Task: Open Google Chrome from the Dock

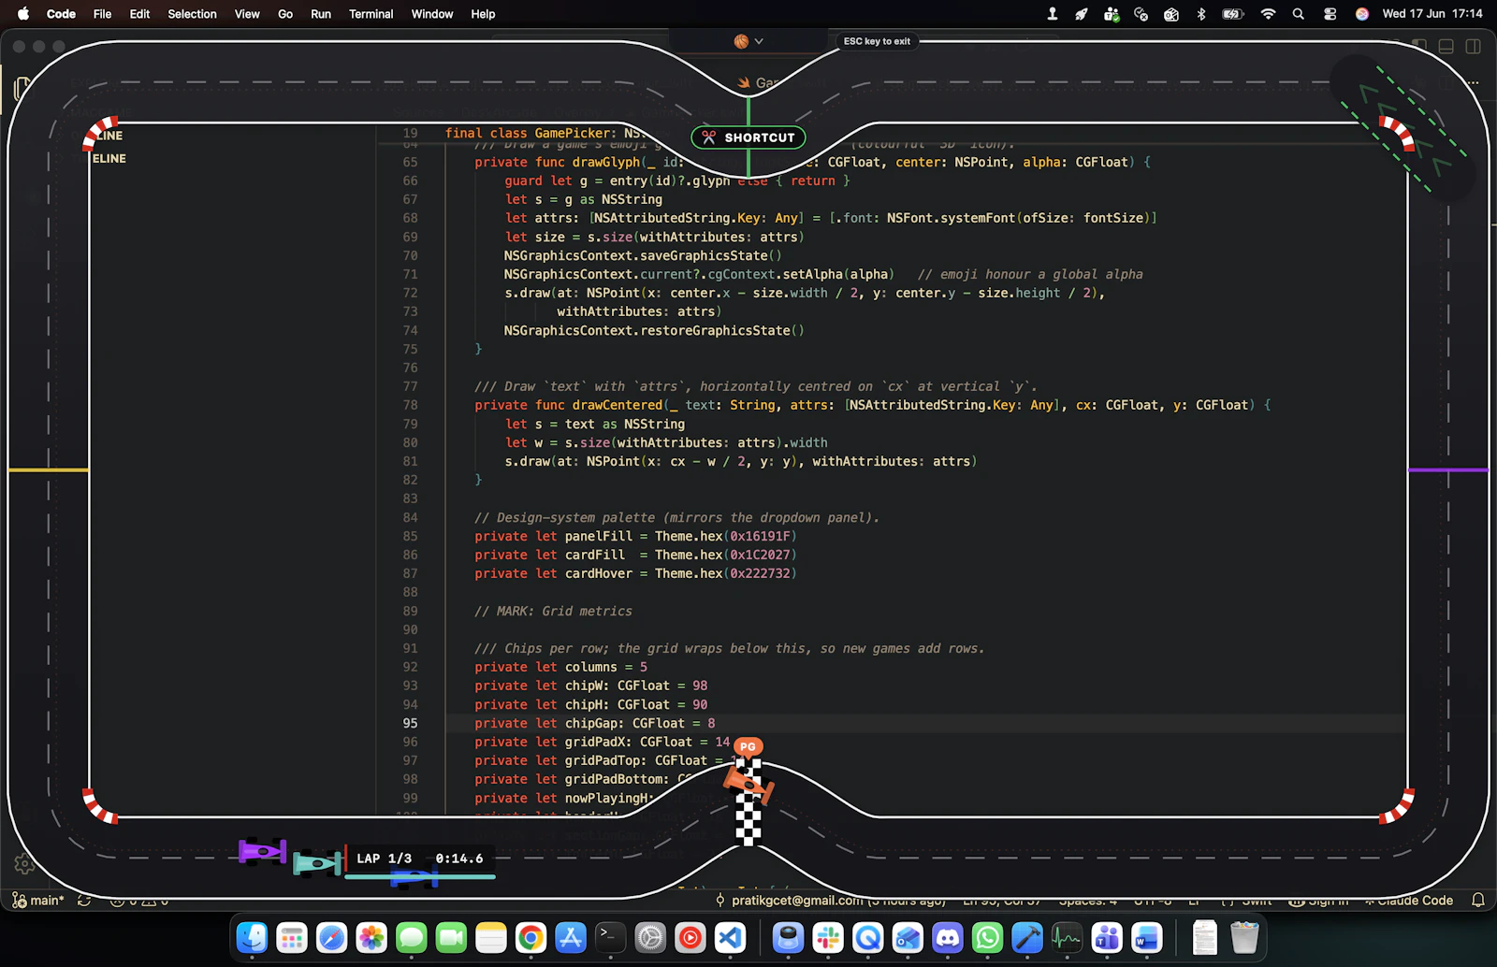Action: pos(530,937)
